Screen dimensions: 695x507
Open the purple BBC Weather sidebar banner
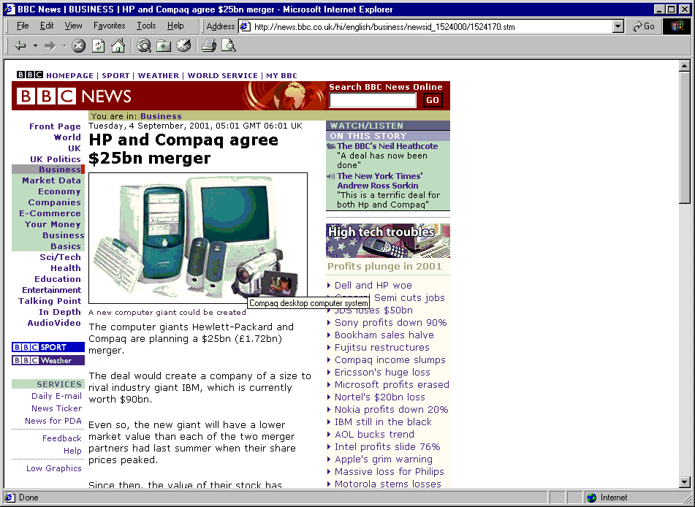pyautogui.click(x=48, y=360)
